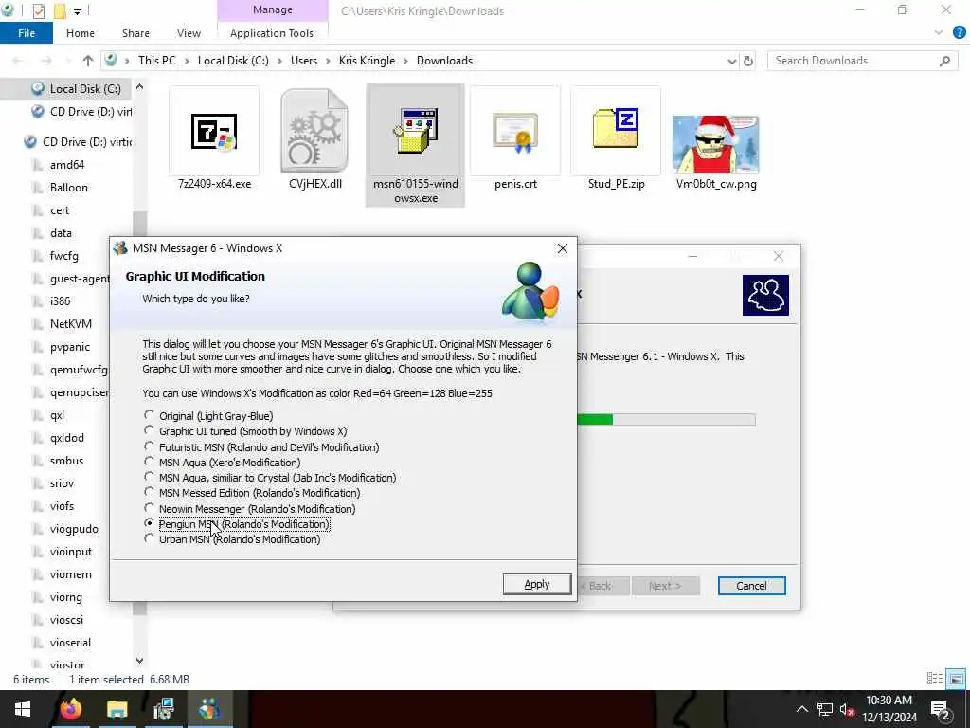970x728 pixels.
Task: Open the quick access toolbar customize arrow
Action: click(77, 11)
